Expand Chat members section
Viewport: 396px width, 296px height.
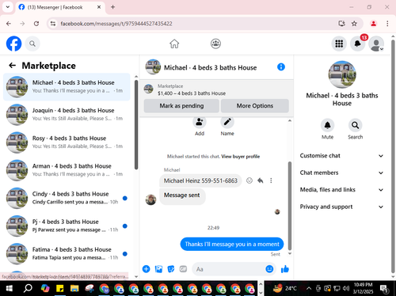[341, 173]
